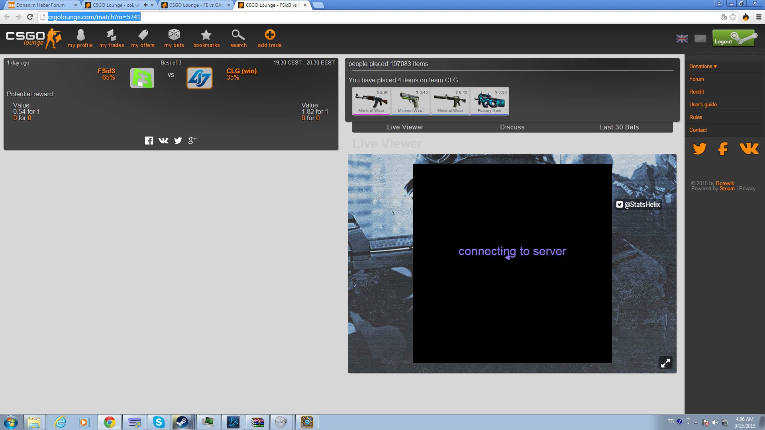Select the second flag language
This screenshot has width=765, height=430.
click(x=700, y=39)
